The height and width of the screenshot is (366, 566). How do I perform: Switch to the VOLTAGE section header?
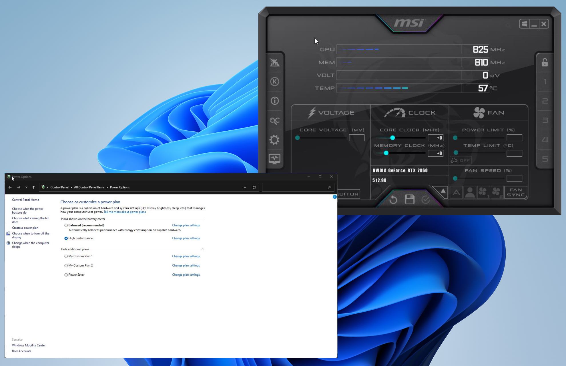331,113
